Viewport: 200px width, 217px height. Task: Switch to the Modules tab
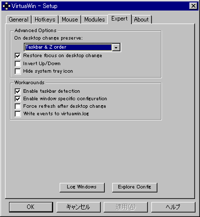(95, 20)
